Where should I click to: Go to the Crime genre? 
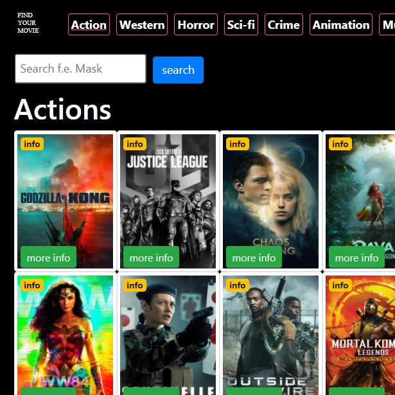pyautogui.click(x=284, y=24)
